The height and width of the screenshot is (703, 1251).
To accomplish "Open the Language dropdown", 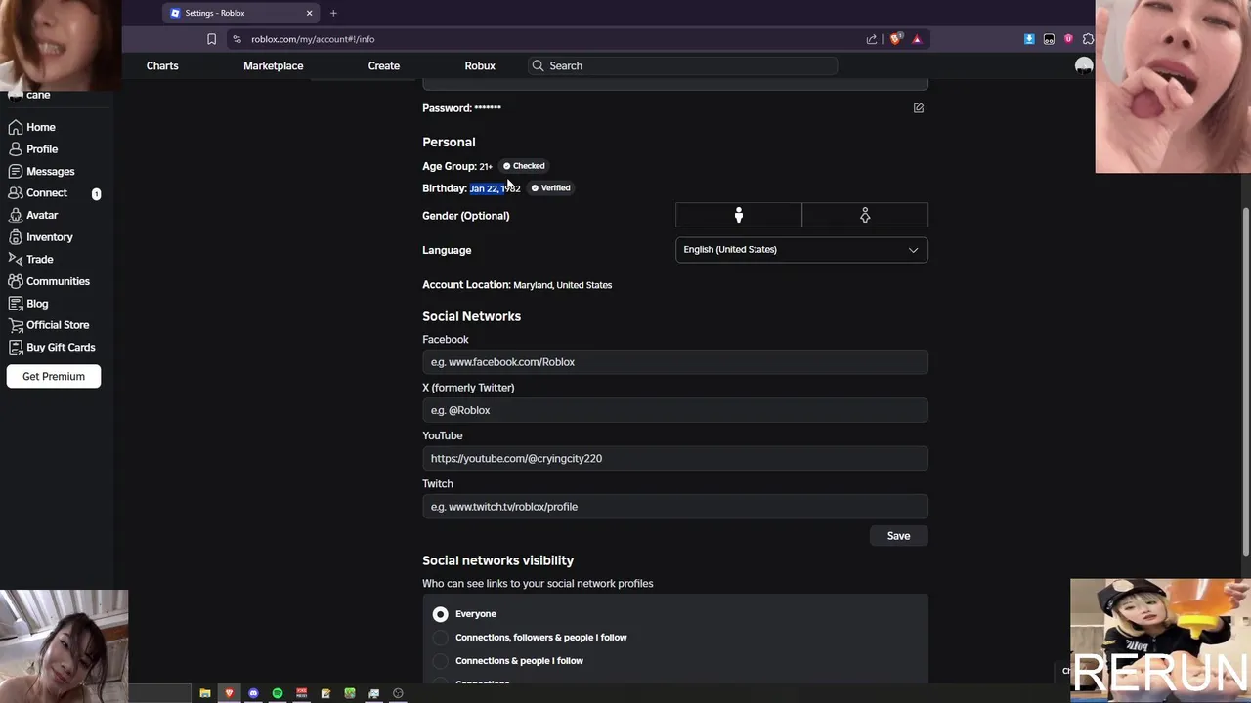I will (x=801, y=250).
